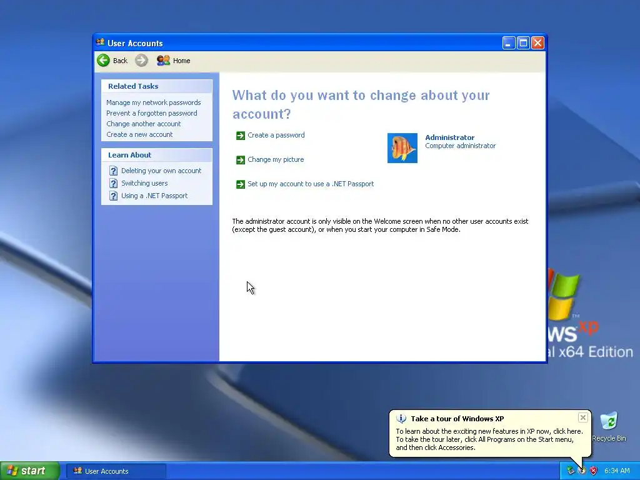The image size is (640, 480).
Task: Open Deleting your own account help topic
Action: pos(161,171)
